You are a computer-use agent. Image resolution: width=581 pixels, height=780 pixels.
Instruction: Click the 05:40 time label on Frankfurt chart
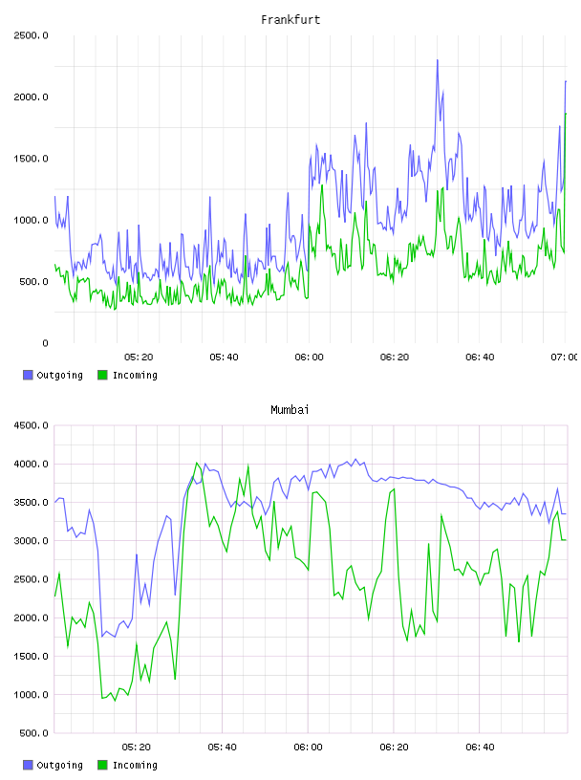tap(224, 357)
